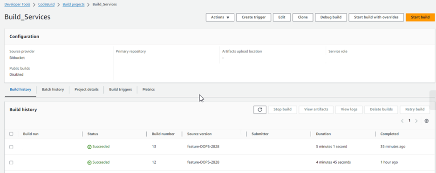This screenshot has height=173, width=436.
Task: Click page number 1 in pagination
Action: pos(409,121)
